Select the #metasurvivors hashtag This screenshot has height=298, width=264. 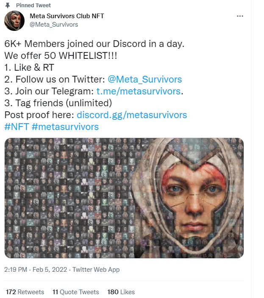[x=65, y=127]
